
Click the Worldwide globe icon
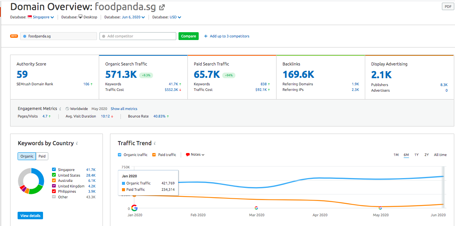(67, 109)
